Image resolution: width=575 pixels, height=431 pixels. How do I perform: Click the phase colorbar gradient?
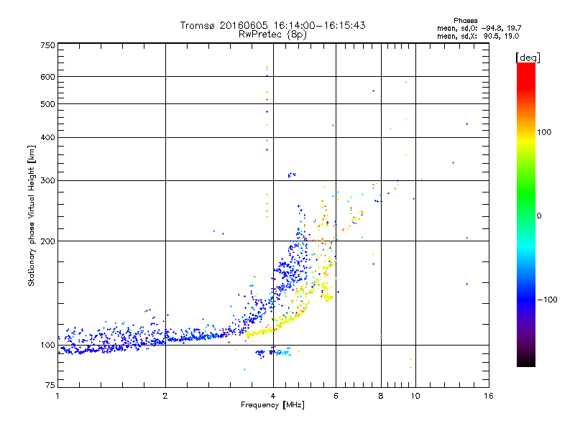tap(526, 214)
